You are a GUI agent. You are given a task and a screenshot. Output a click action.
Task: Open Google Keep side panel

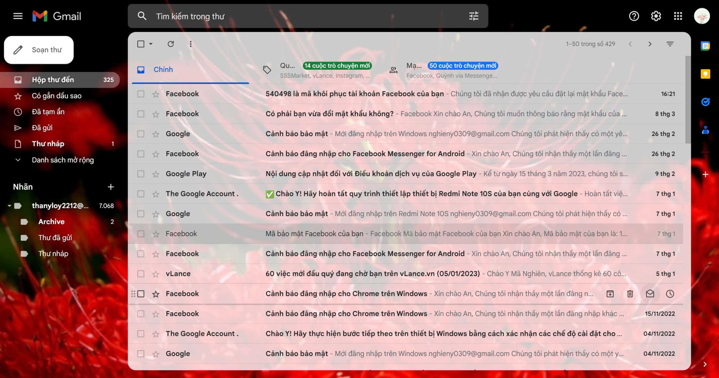(x=705, y=74)
